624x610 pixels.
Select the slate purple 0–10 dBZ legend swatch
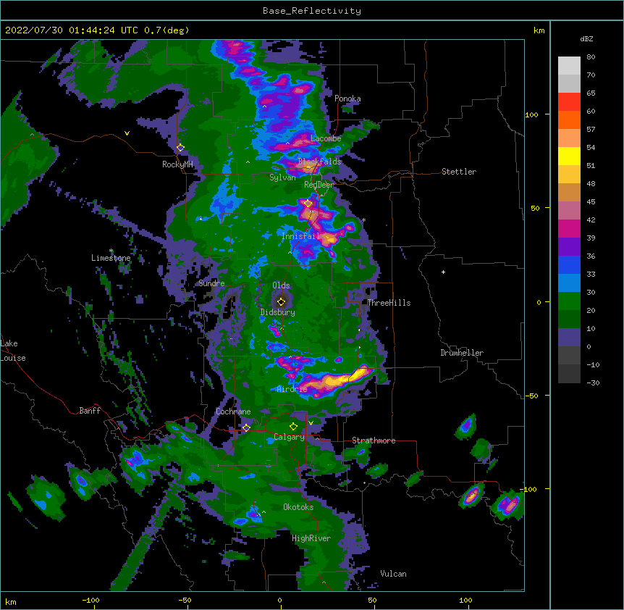[x=569, y=338]
